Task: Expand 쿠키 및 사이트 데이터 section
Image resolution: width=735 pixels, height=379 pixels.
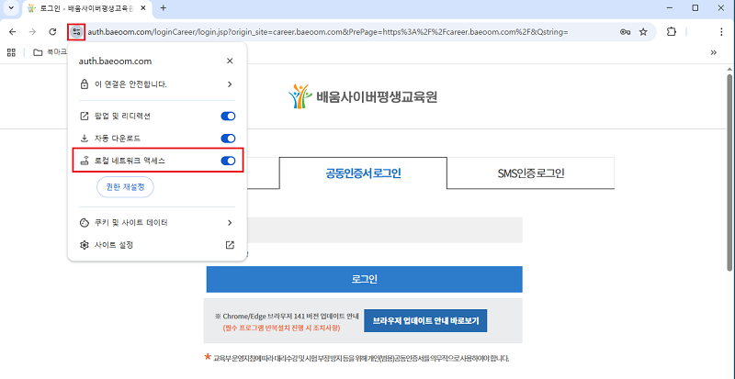Action: coord(230,222)
